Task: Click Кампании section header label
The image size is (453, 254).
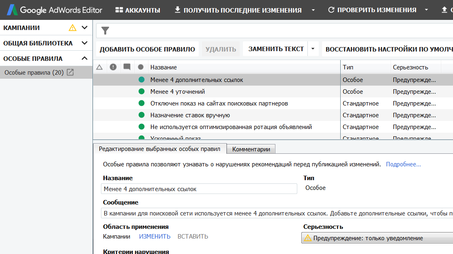Action: click(21, 28)
